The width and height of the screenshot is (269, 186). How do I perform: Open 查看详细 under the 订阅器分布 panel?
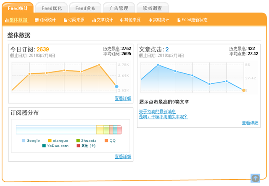(x=123, y=157)
